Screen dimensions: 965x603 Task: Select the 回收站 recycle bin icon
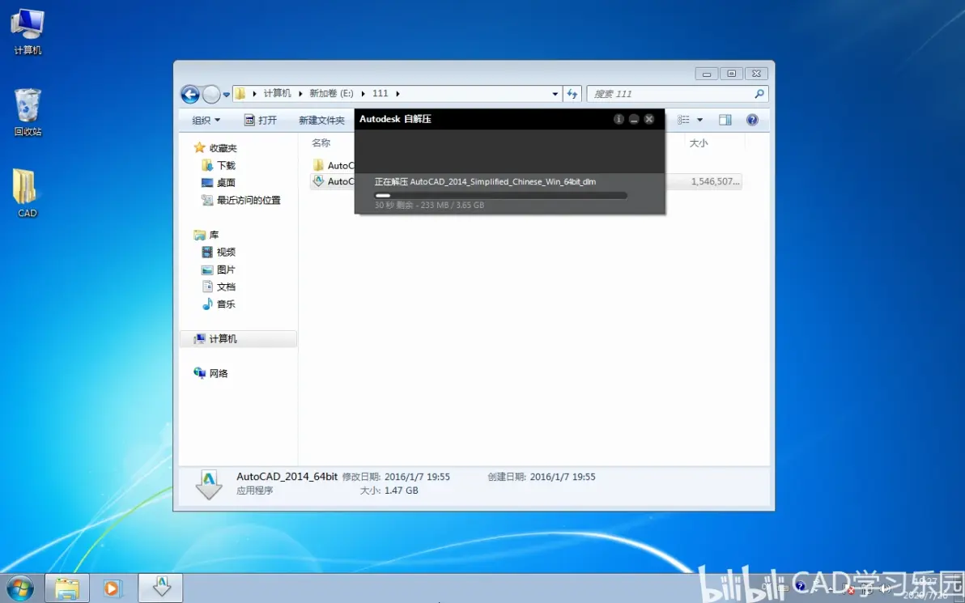(x=28, y=112)
